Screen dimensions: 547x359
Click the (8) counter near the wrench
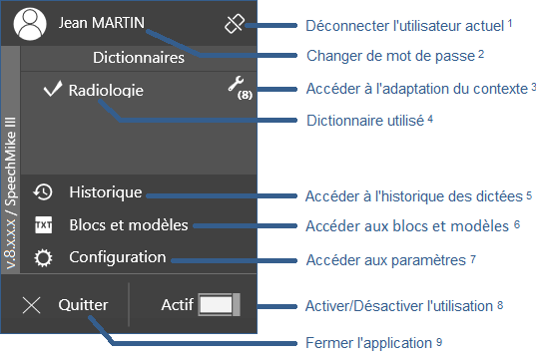click(245, 95)
